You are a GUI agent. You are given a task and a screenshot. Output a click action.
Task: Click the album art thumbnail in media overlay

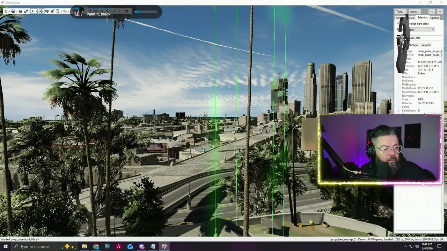point(79,12)
